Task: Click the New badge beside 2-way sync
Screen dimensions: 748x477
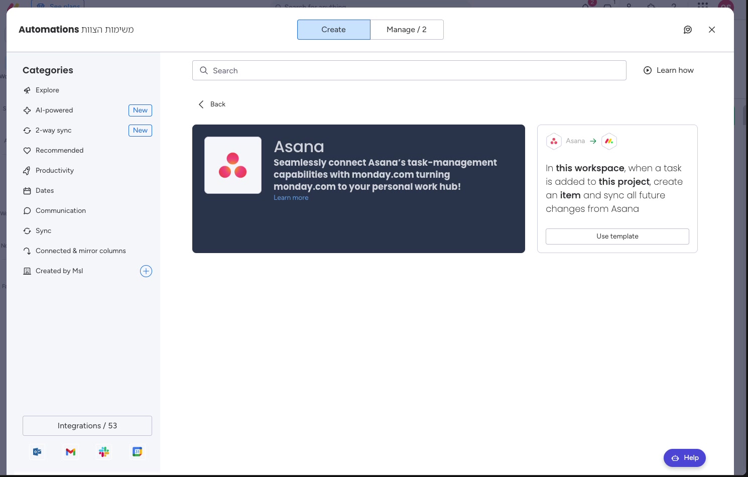Action: click(141, 131)
